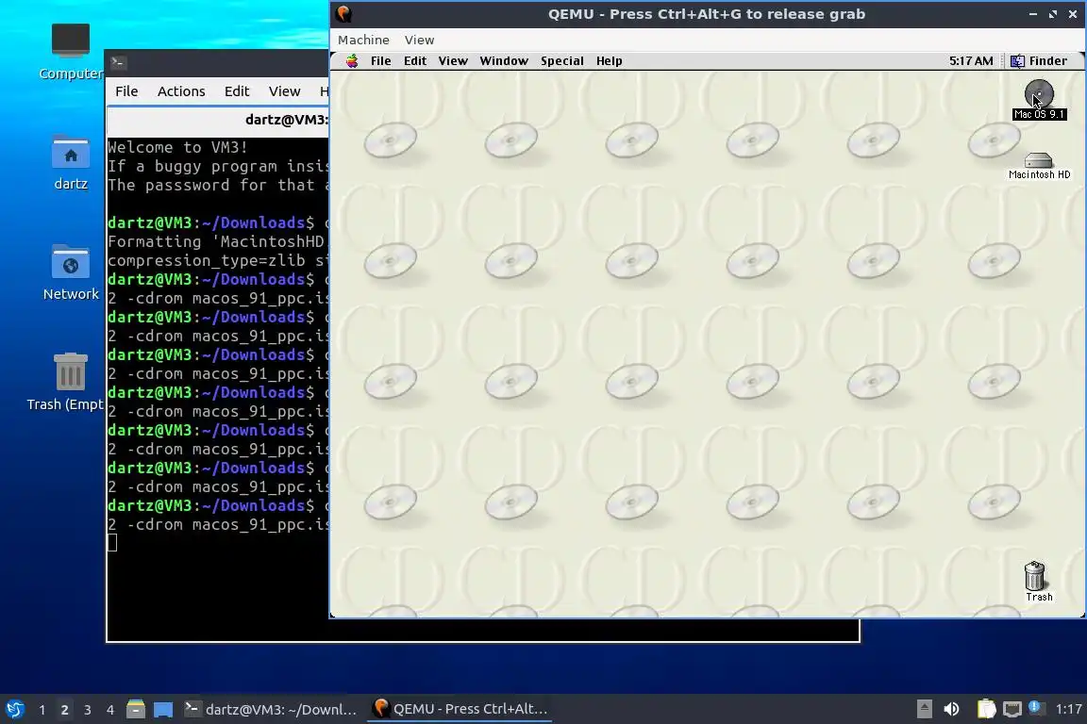Viewport: 1087px width, 724px height.
Task: Open the Apple menu in Mac OS
Action: coord(352,61)
